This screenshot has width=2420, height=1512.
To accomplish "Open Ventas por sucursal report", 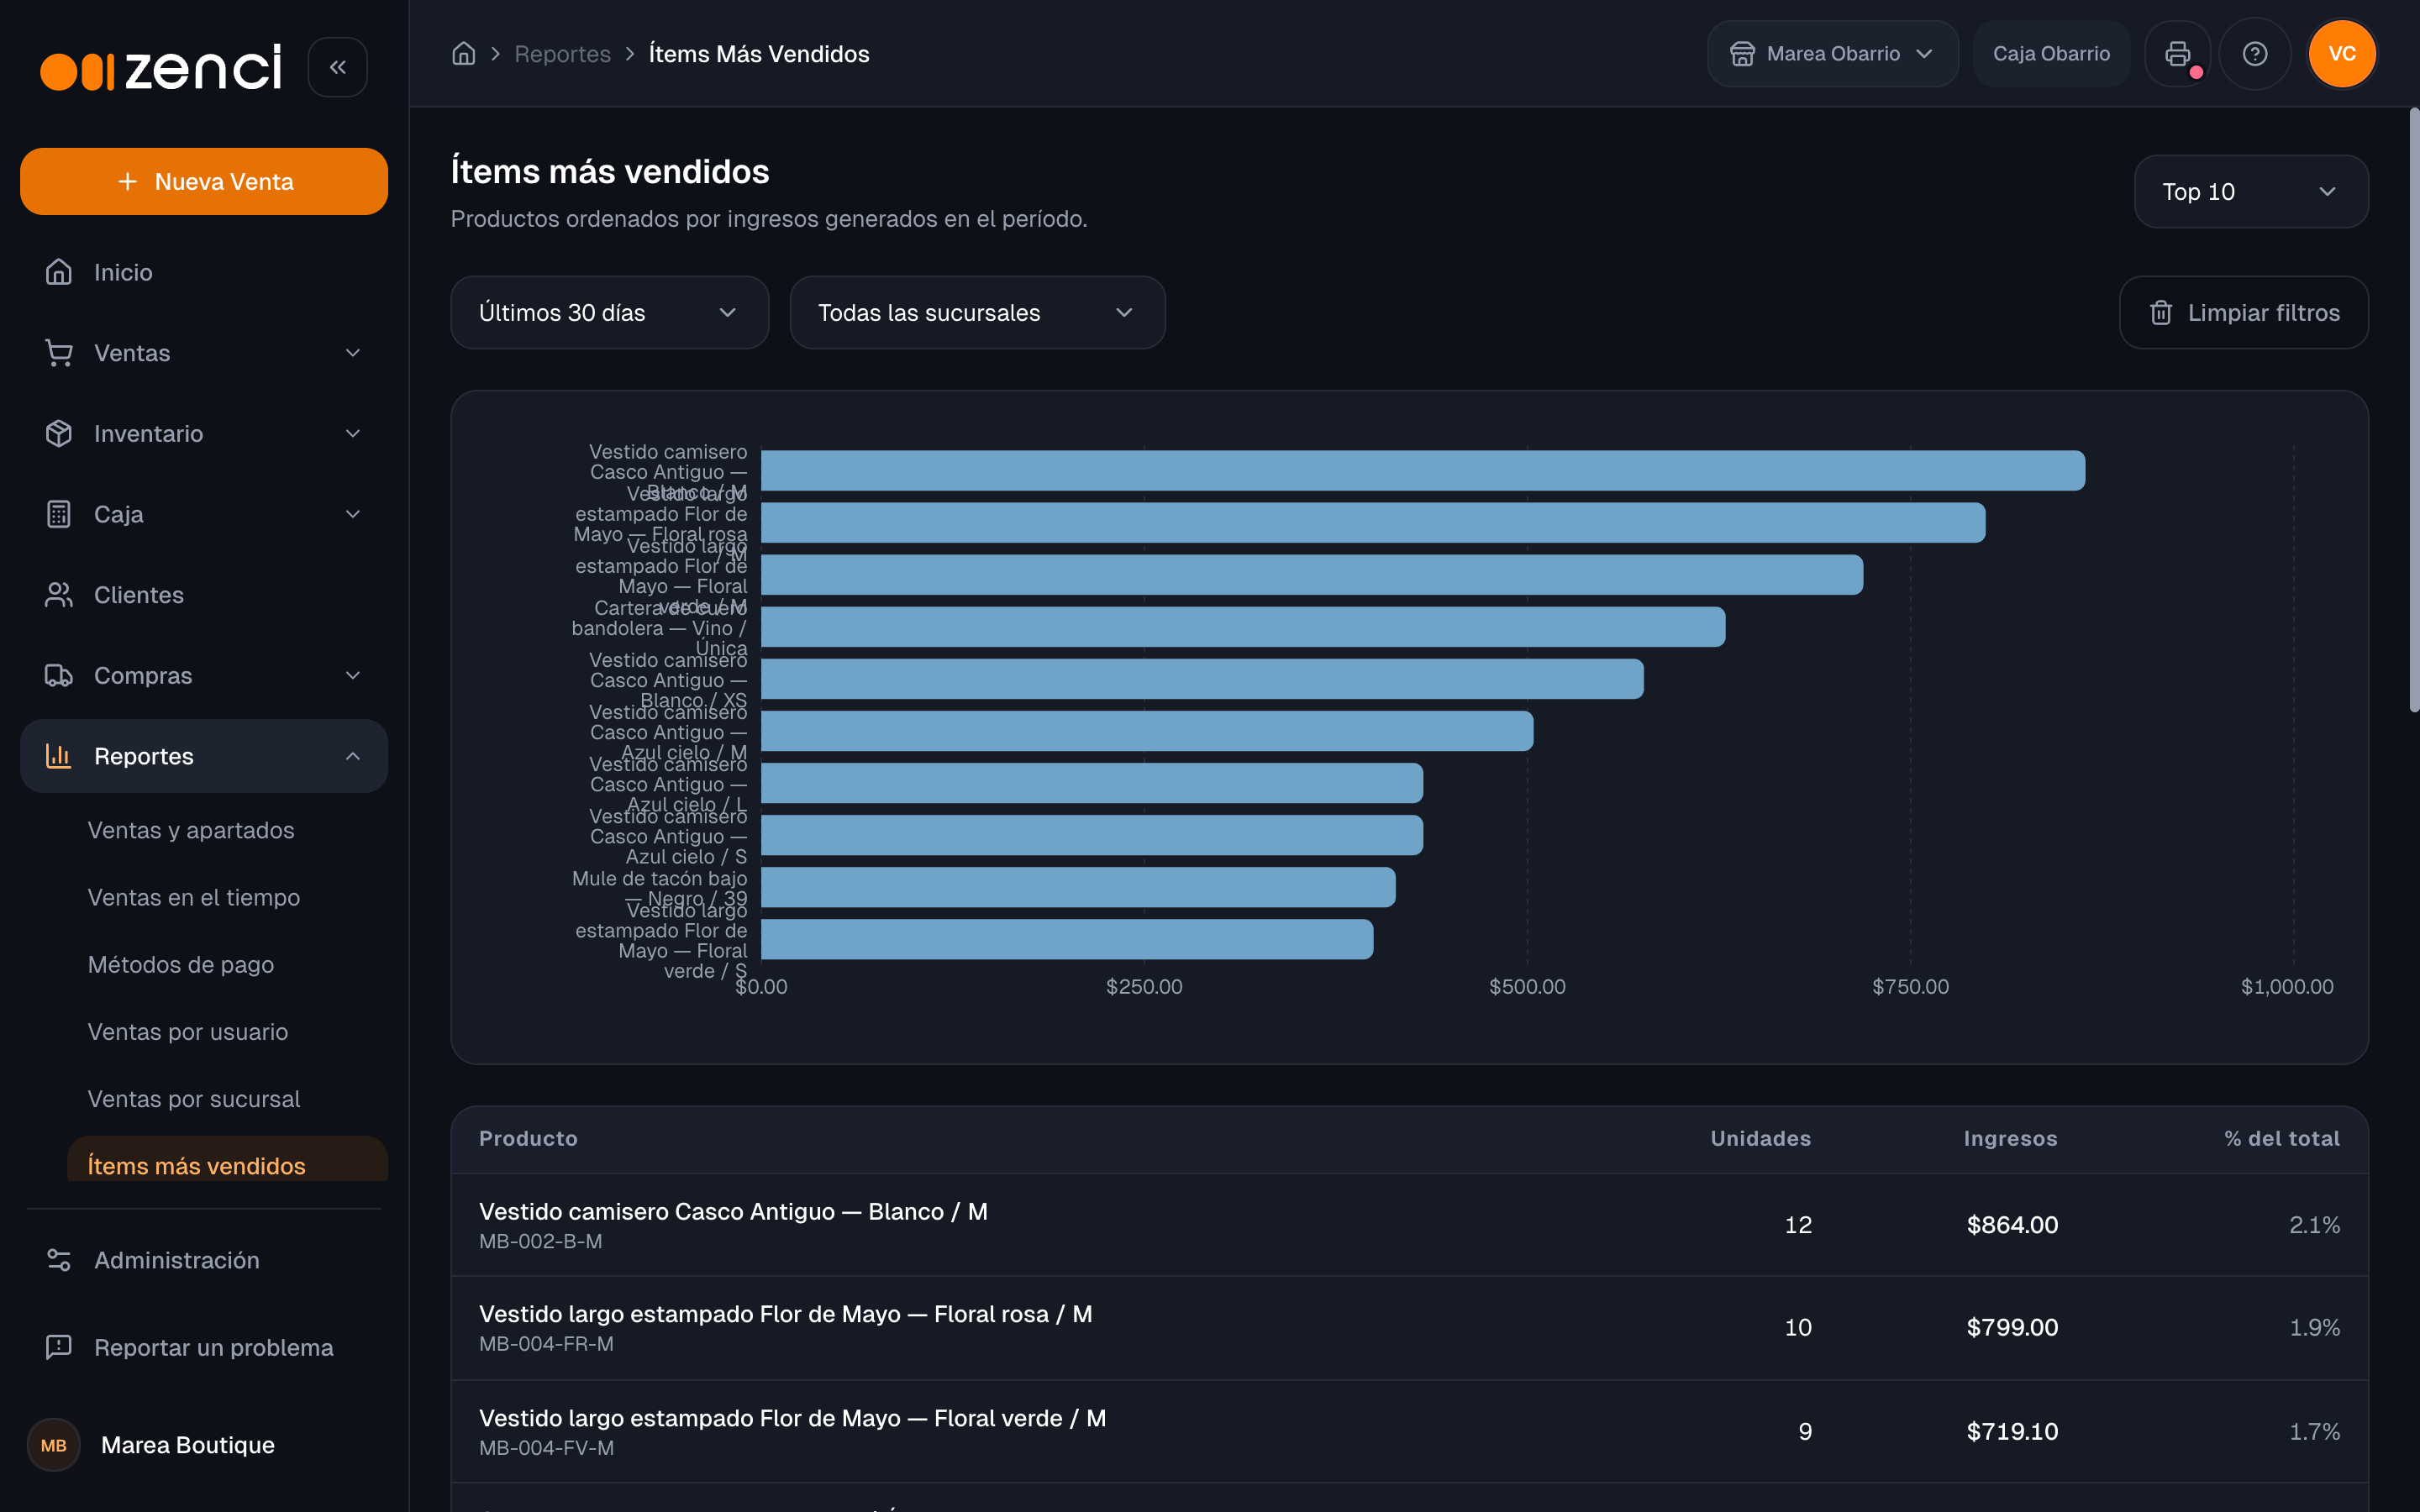I will (x=227, y=1098).
